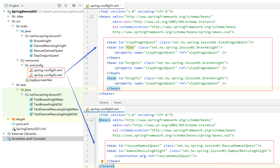Close the spring-config02.xml tab
The image size is (280, 168).
click(121, 109)
